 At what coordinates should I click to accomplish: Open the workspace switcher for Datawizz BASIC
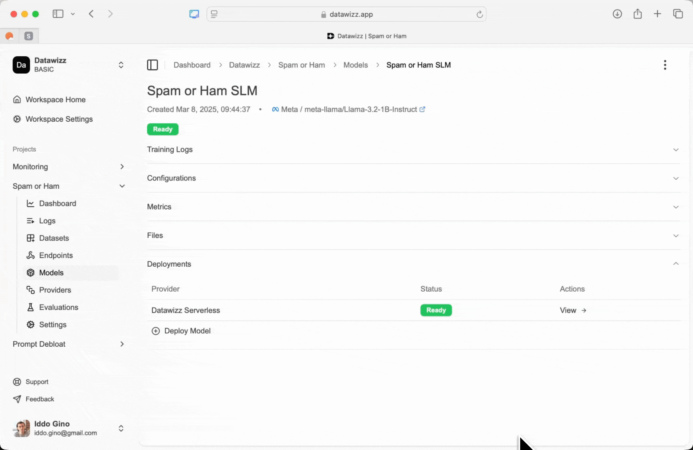pos(121,65)
